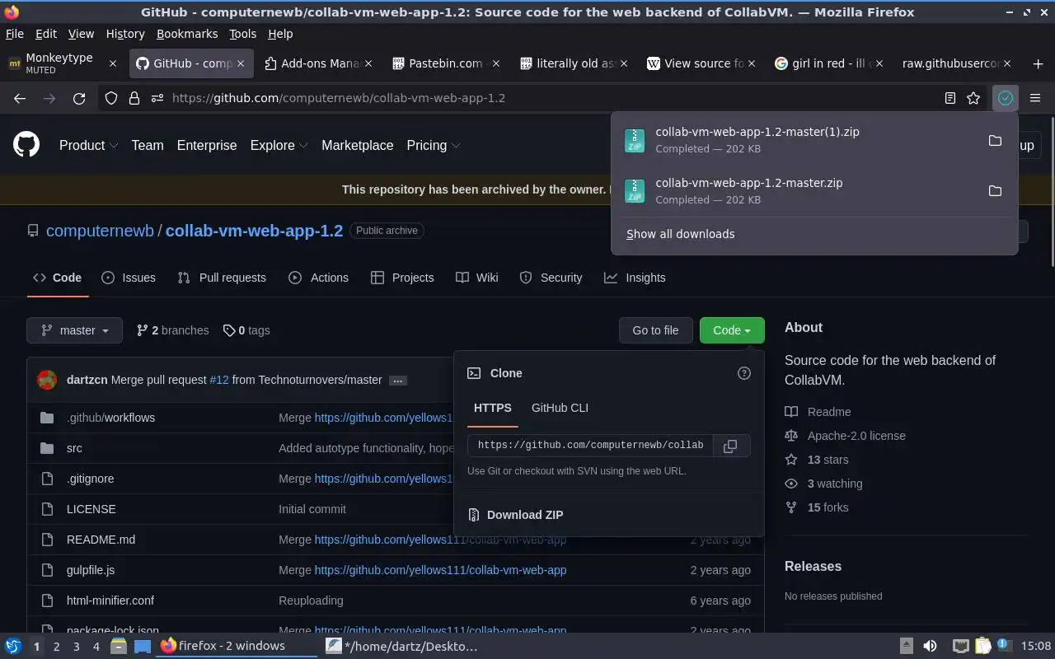Image resolution: width=1055 pixels, height=659 pixels.
Task: Open the Bookmarks menu
Action: click(187, 34)
